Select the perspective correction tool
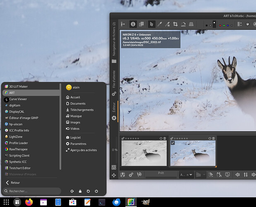This screenshot has height=207, width=256. pos(191,24)
